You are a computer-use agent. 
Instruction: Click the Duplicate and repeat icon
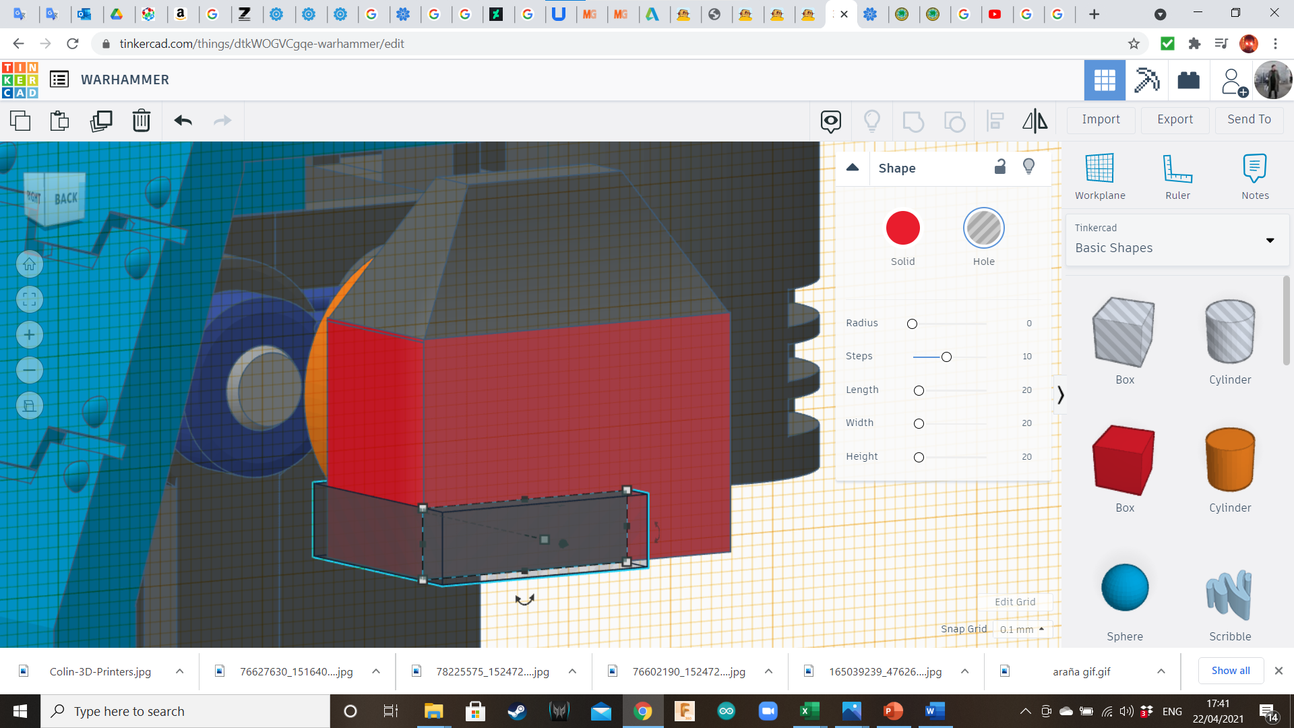click(101, 121)
